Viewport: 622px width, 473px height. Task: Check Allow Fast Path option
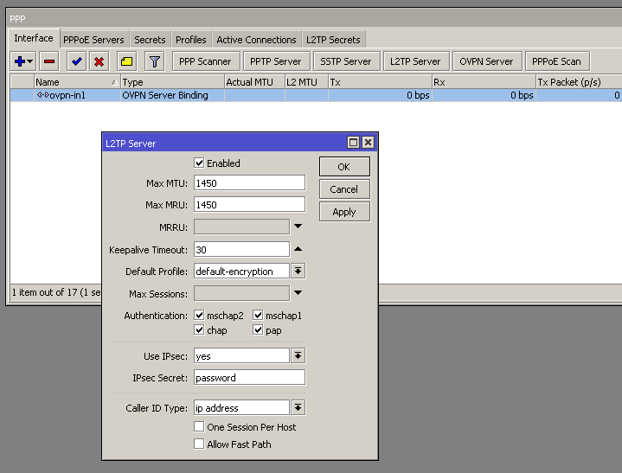tap(200, 444)
